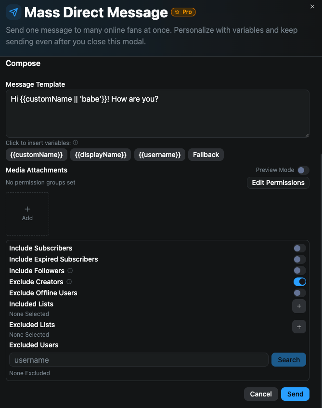The width and height of the screenshot is (322, 408).
Task: Enable the Include Expired Subscribers toggle
Action: (x=299, y=259)
